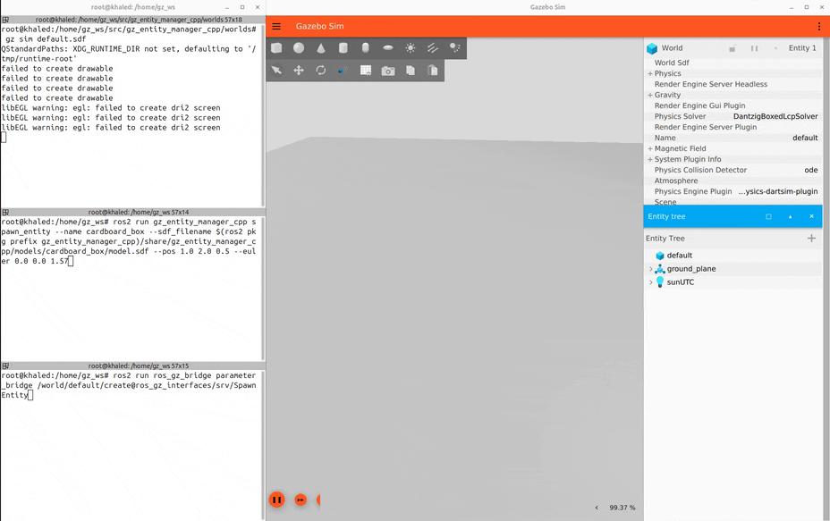830x521 pixels.
Task: Click the DantzigBoxedLcpSolver value
Action: (775, 116)
